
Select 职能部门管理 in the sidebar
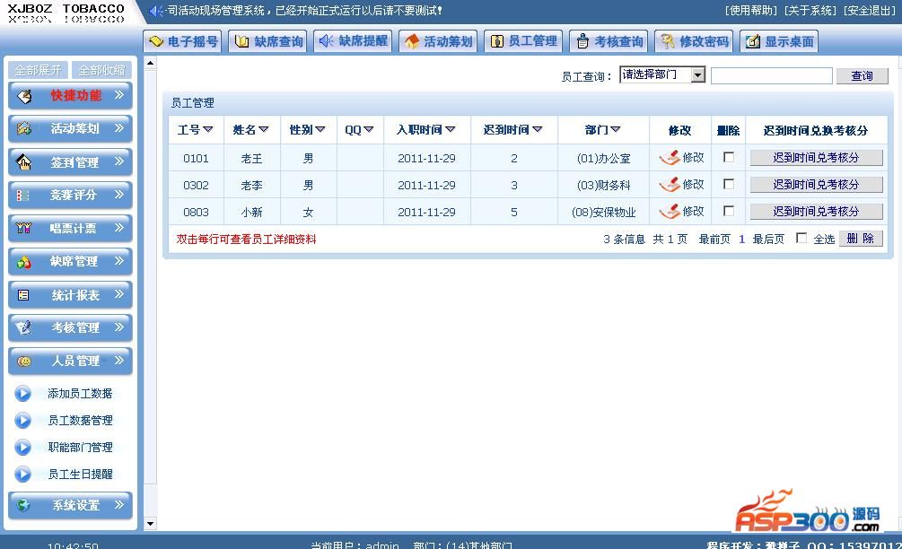pyautogui.click(x=80, y=448)
